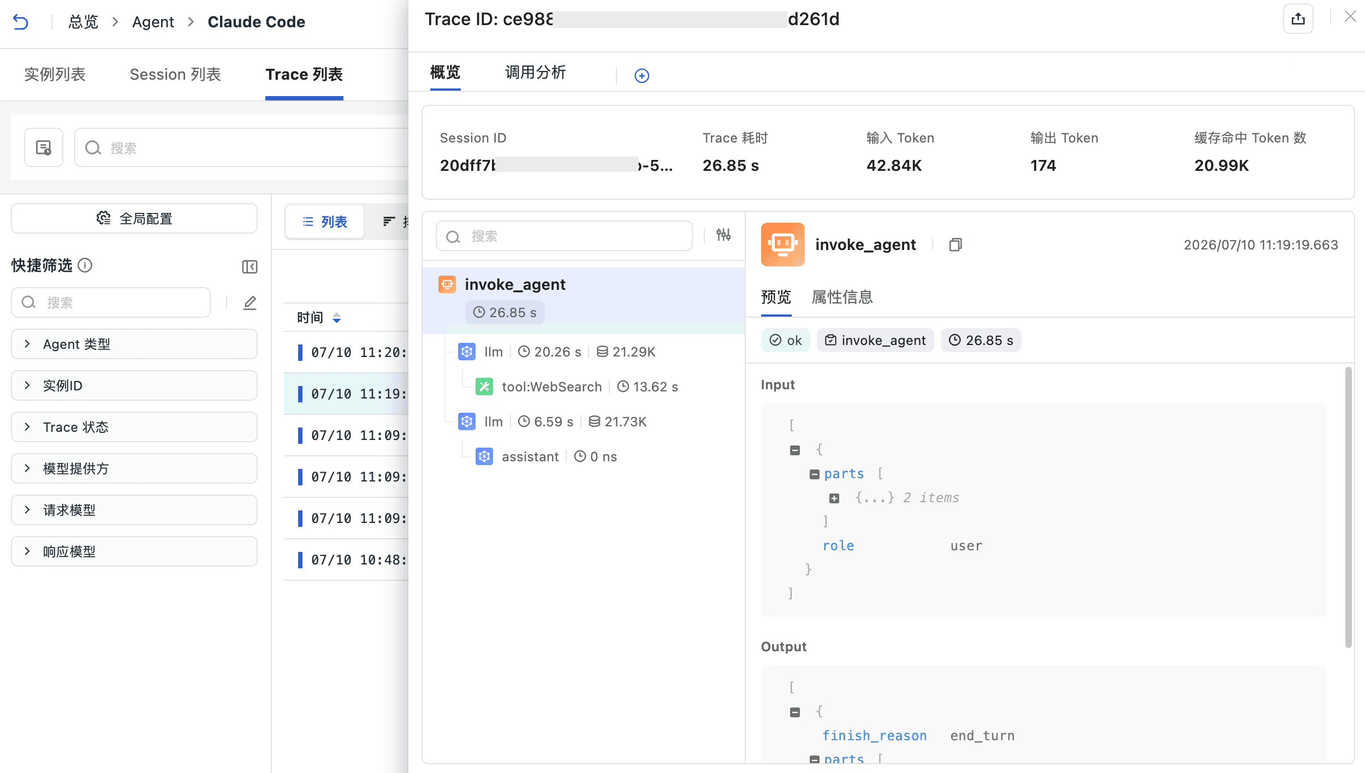Switch to Session 列表 tab
Screen dimensions: 1365x773
(175, 74)
